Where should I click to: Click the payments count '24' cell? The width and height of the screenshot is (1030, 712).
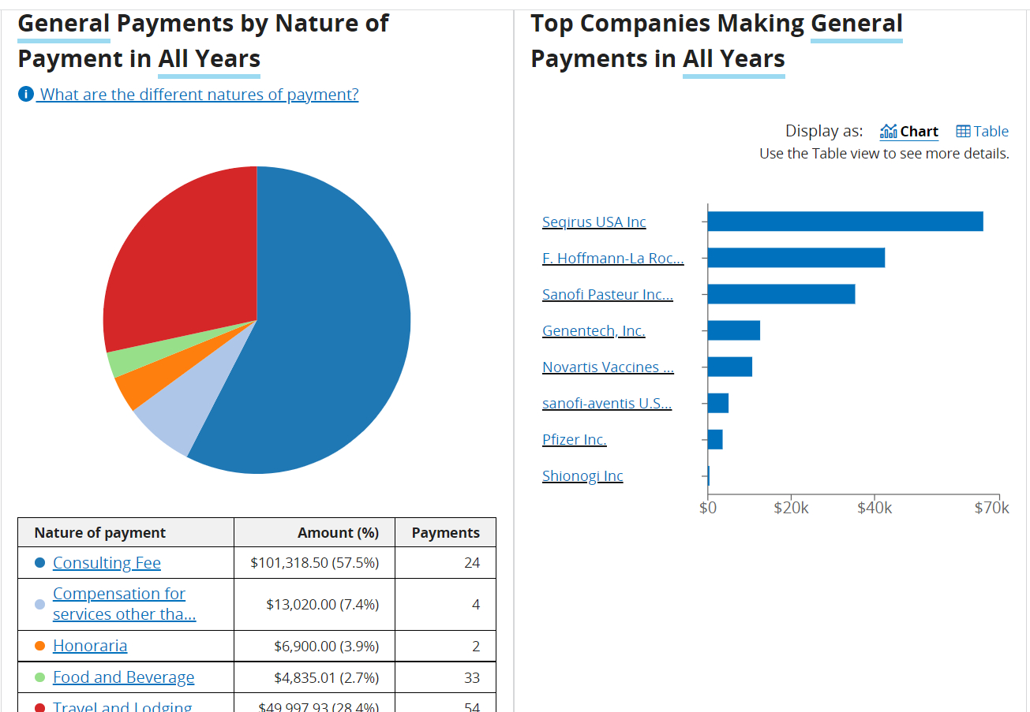(446, 563)
